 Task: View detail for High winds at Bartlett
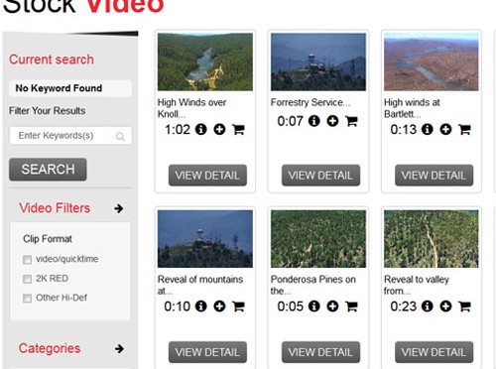click(x=434, y=176)
